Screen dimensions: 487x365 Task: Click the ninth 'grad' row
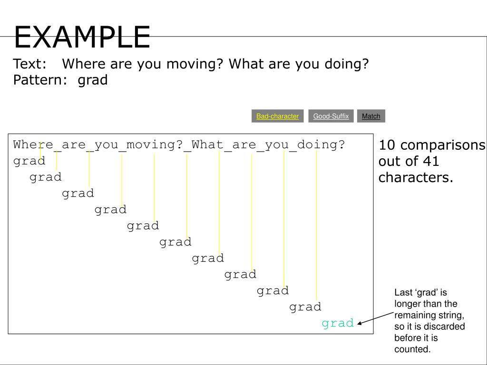coord(273,291)
